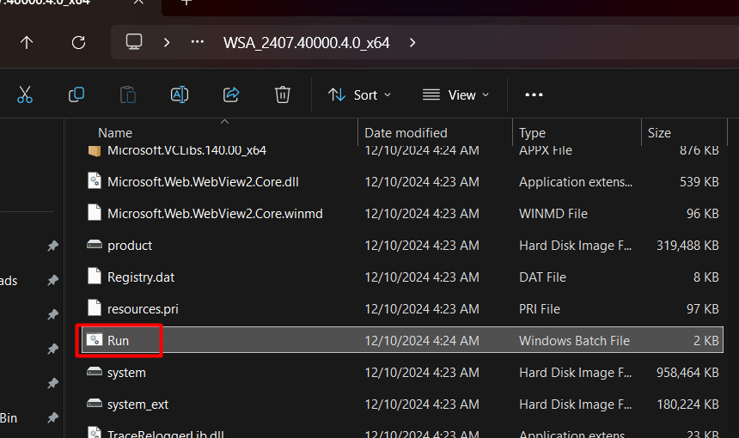Screen dimensions: 739x438
Task: Click the WebView2.Core.dll file icon
Action: 95,181
